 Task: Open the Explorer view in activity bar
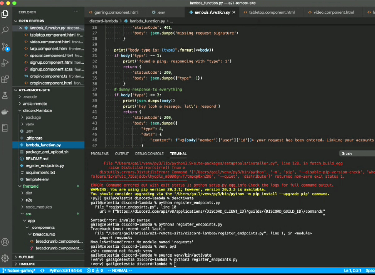(x=5, y=14)
